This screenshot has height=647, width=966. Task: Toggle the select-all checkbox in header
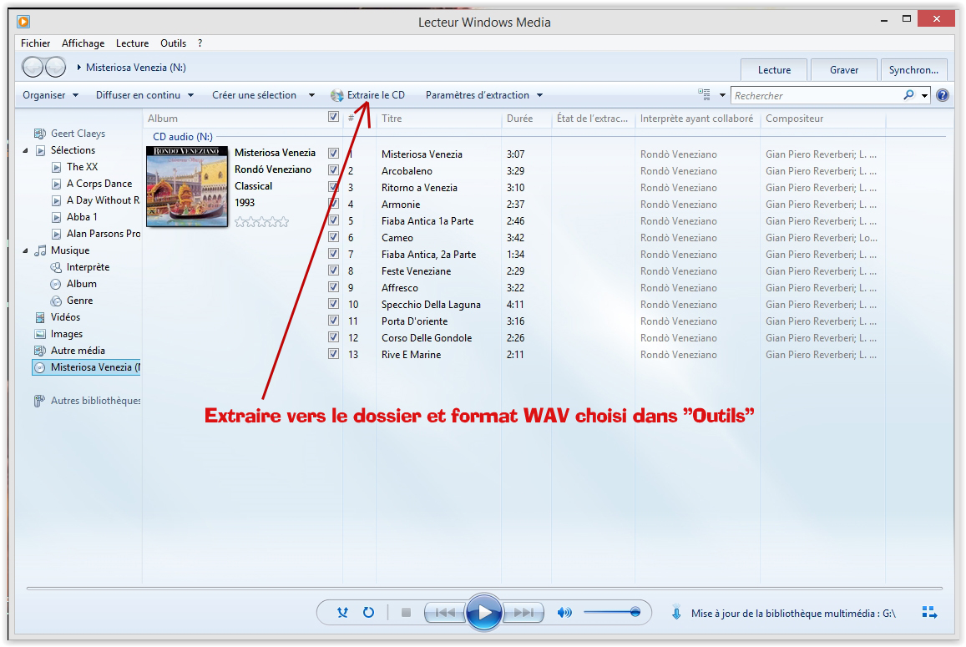pos(333,117)
